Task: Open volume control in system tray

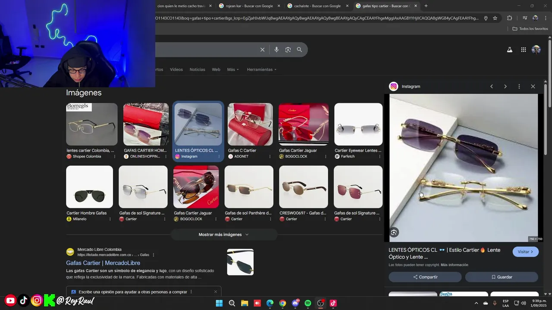Action: tap(524, 303)
